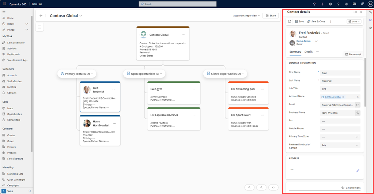
Task: Collapse the Primary contacts group
Action: 92,74
